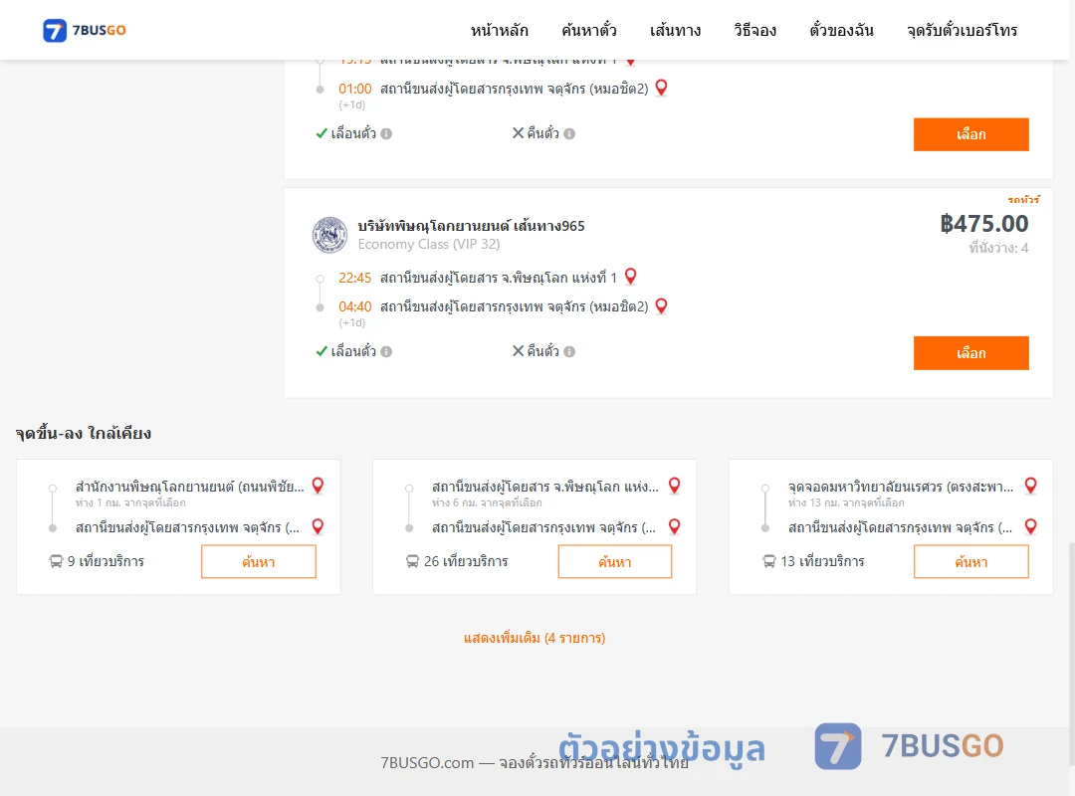This screenshot has width=1075, height=796.
Task: Click the จุดจอดมหาวิทยาลัยนเรศวร station name
Action: [900, 487]
